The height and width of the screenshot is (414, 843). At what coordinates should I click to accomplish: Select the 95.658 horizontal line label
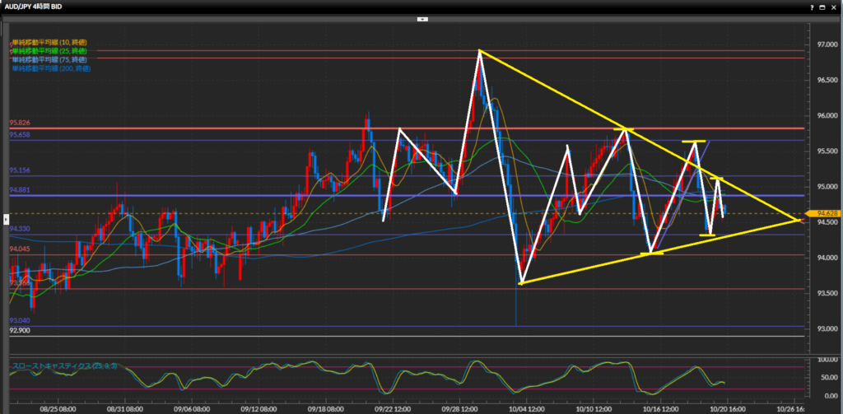pos(19,134)
